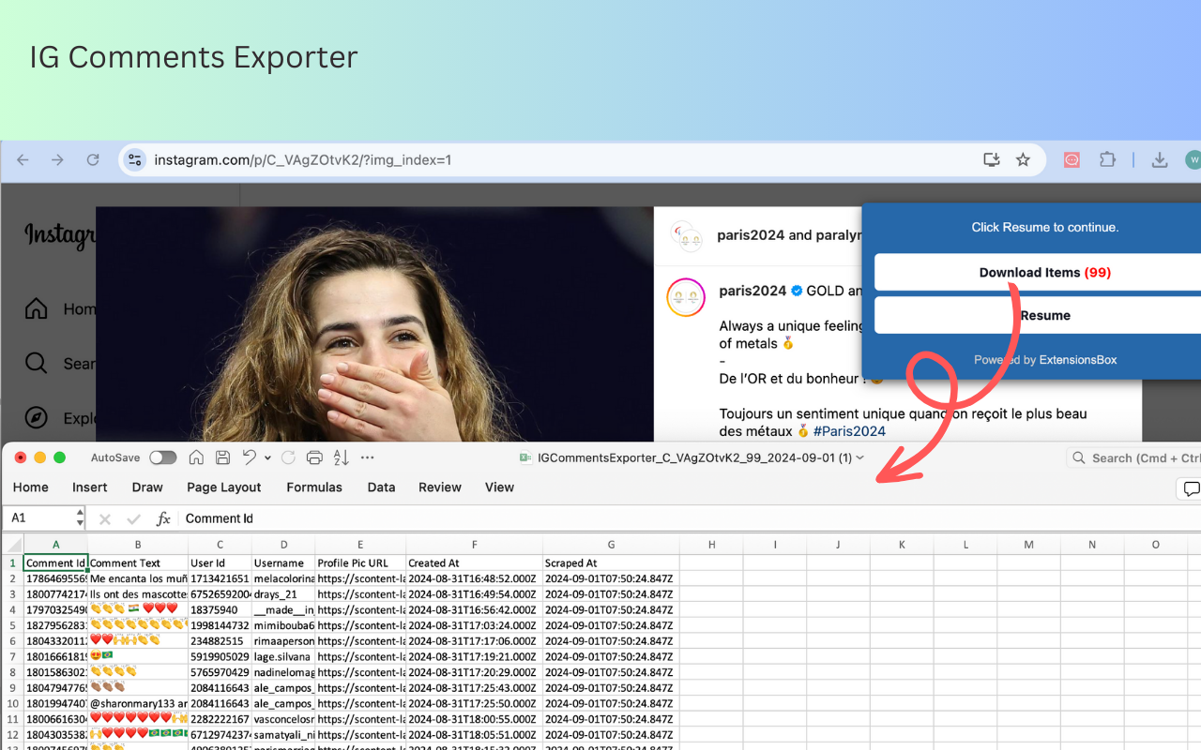1201x750 pixels.
Task: Switch to the Page Layout tab
Action: pyautogui.click(x=224, y=487)
